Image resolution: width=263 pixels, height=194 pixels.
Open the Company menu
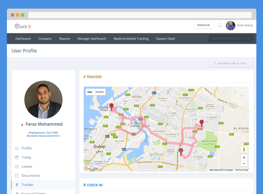click(x=45, y=39)
